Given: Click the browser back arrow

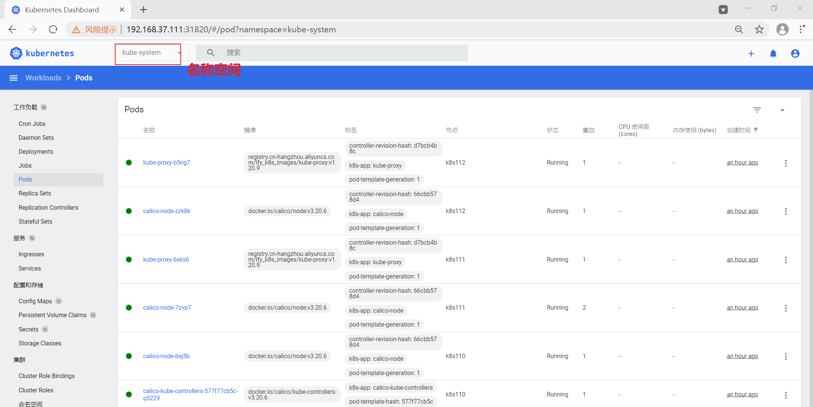Looking at the screenshot, I should (x=12, y=29).
